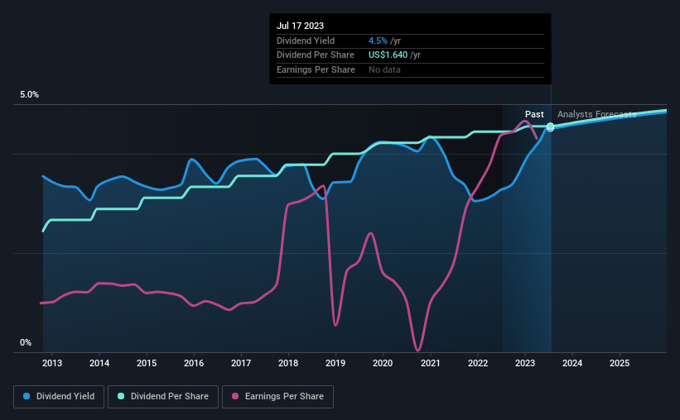
Task: Select the 2016 x-axis label
Action: tap(194, 363)
